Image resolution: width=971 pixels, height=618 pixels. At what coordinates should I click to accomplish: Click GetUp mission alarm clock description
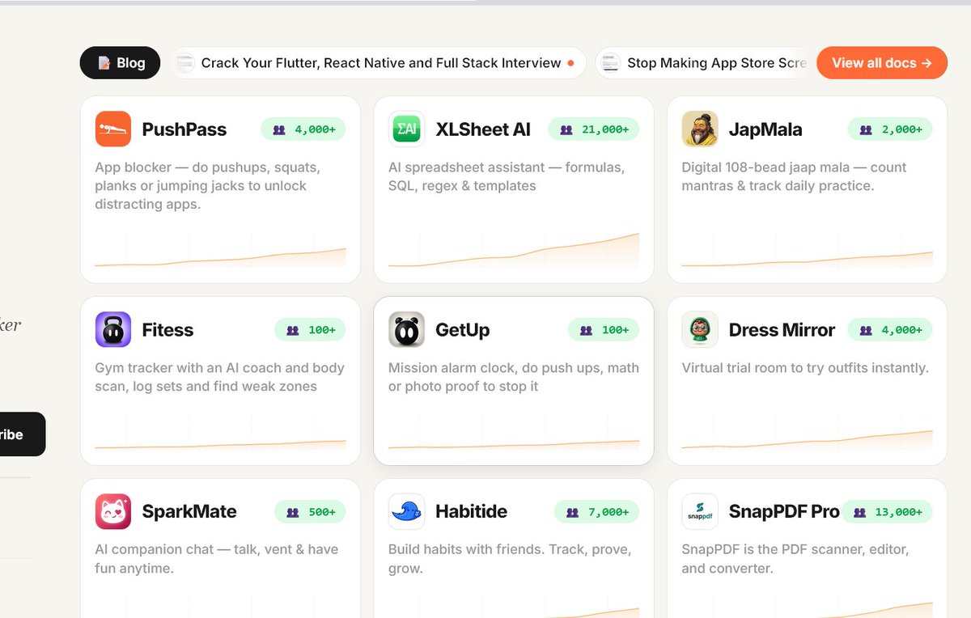click(x=514, y=377)
